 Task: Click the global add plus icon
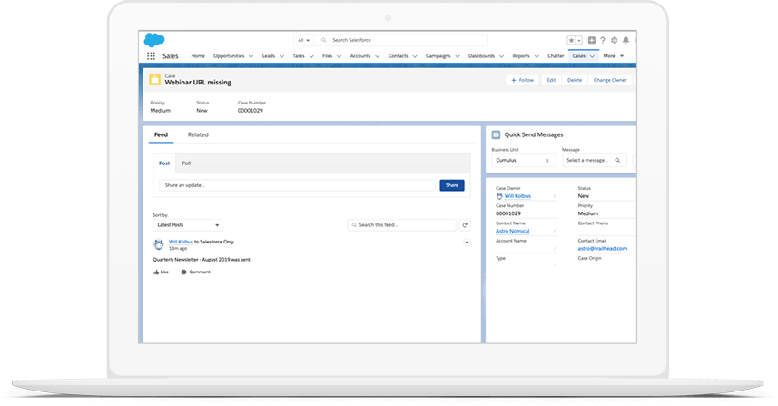(x=592, y=41)
